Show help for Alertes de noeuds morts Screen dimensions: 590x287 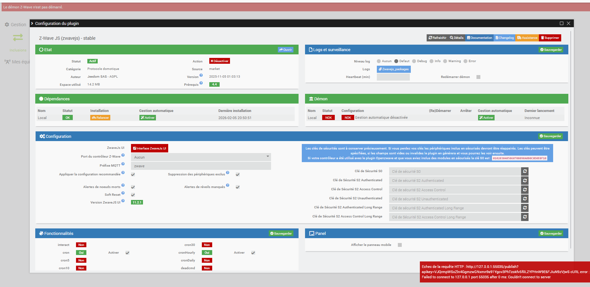click(123, 185)
